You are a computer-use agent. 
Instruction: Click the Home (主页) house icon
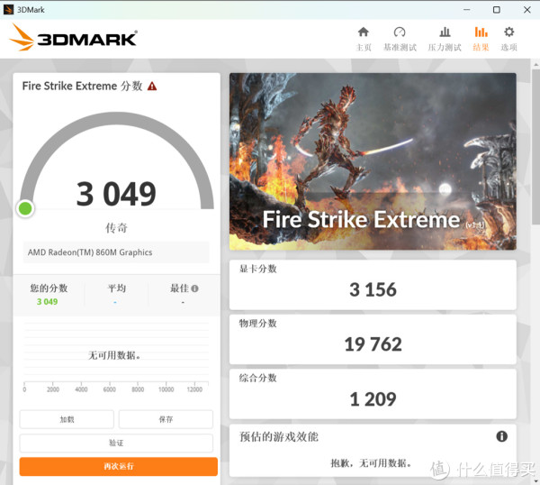click(x=364, y=32)
